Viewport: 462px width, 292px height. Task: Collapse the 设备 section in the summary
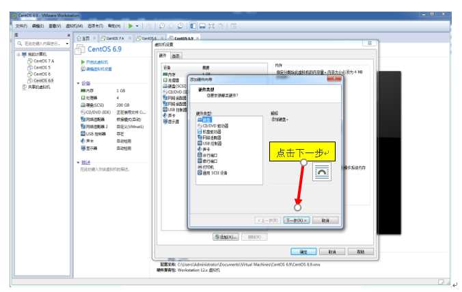[79, 83]
